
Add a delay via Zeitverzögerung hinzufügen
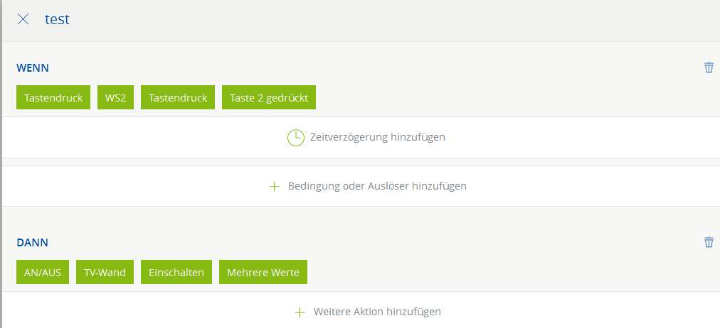coord(377,137)
